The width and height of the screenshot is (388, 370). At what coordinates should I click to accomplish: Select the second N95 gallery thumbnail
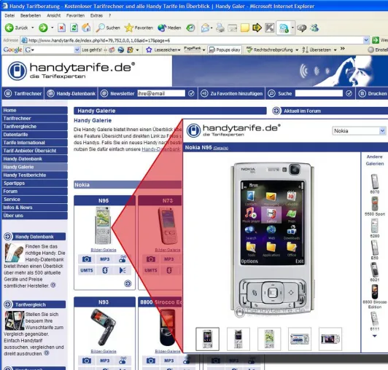tap(238, 339)
